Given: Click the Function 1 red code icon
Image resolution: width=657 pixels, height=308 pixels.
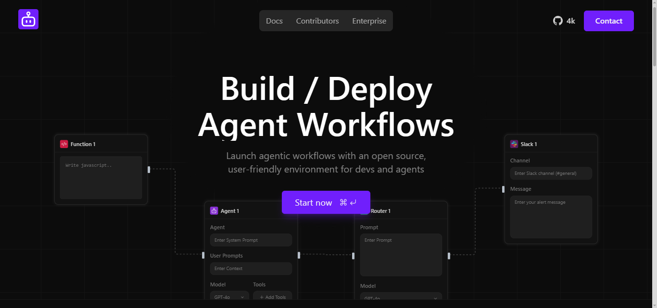Looking at the screenshot, I should point(64,144).
